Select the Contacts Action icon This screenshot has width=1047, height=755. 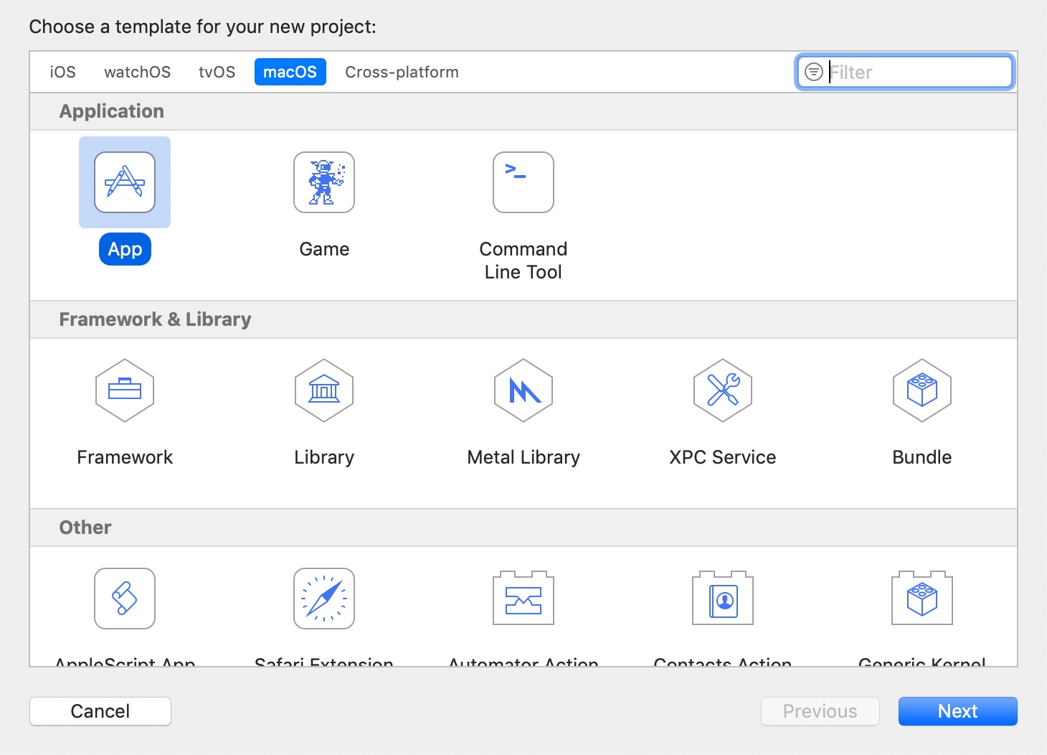(x=723, y=599)
